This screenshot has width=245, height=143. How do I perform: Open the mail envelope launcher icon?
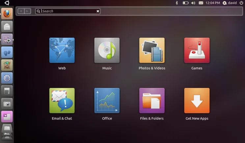coord(7,27)
